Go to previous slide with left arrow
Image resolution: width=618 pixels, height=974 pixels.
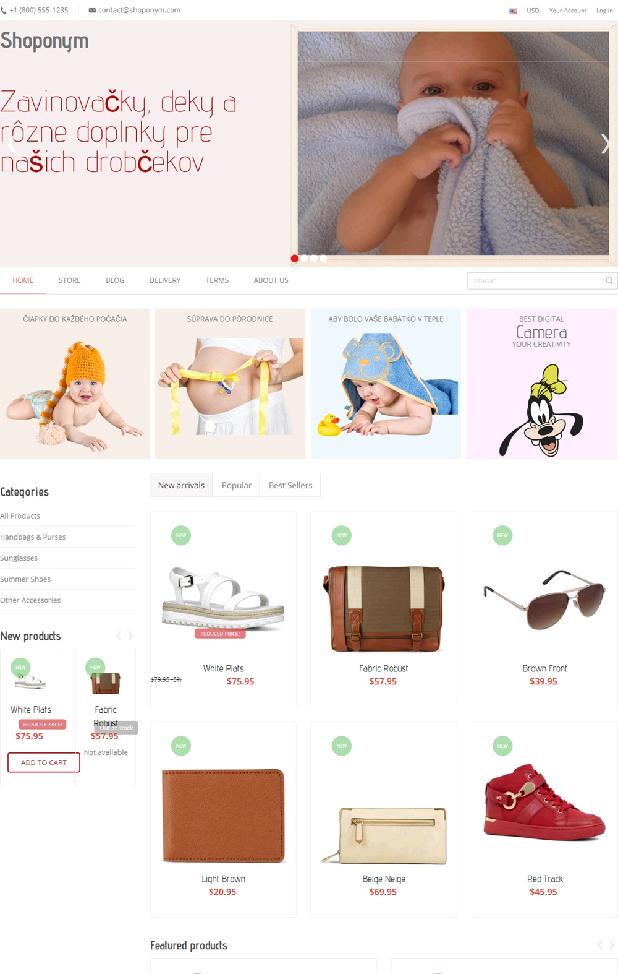tap(11, 144)
